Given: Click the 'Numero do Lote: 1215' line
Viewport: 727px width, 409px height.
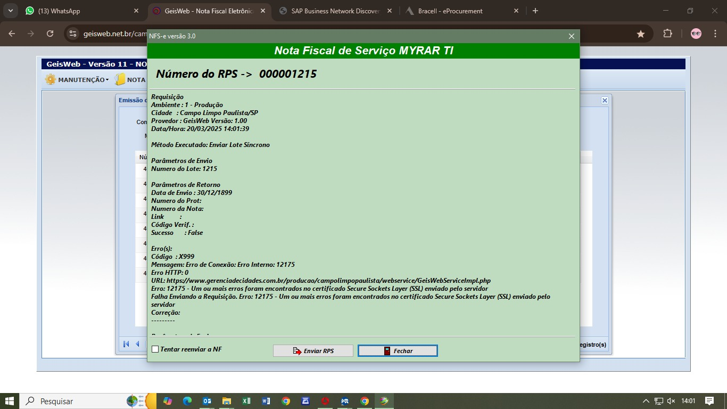Looking at the screenshot, I should 184,169.
